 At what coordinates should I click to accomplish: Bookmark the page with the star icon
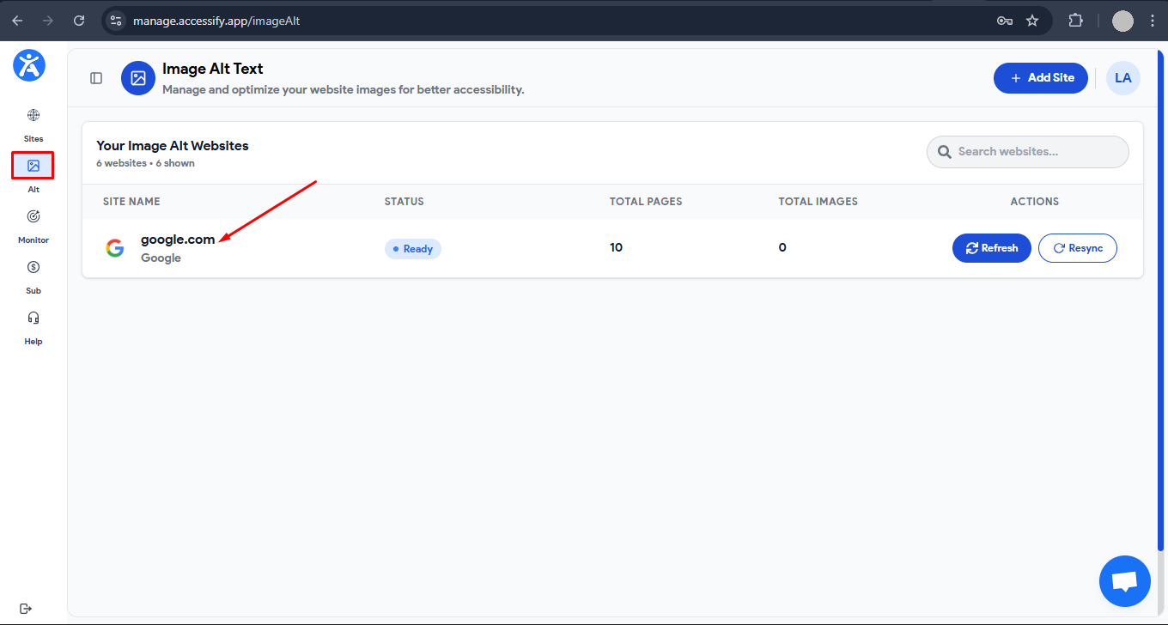coord(1032,21)
